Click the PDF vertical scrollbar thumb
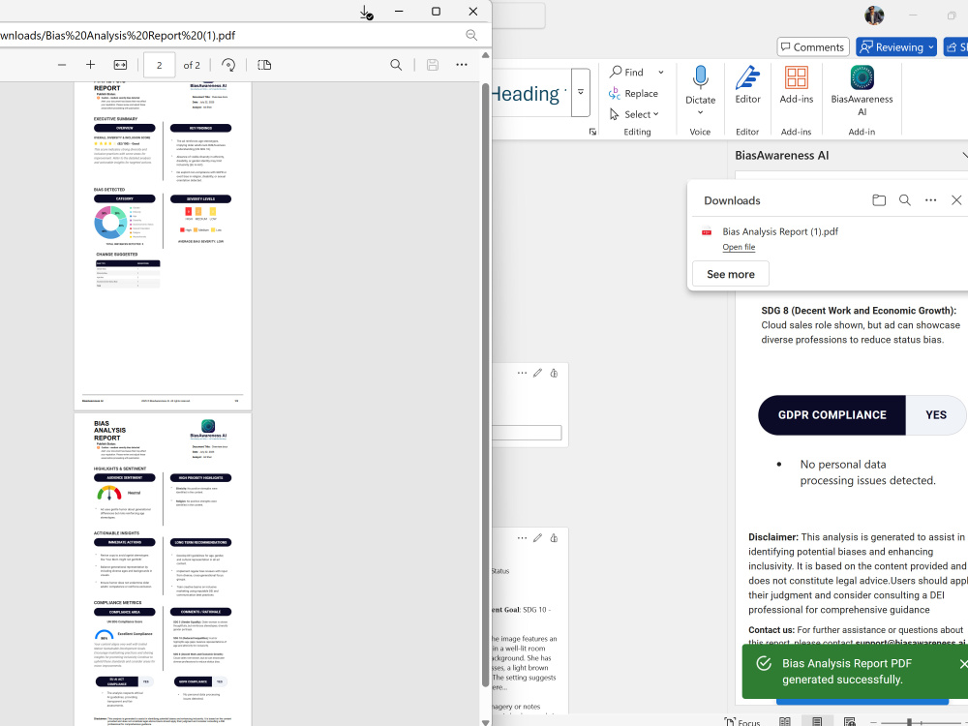Image resolution: width=968 pixels, height=726 pixels. click(x=485, y=382)
